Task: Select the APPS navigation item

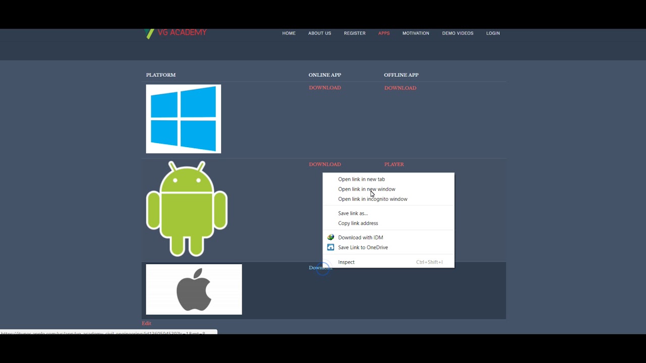Action: point(384,33)
